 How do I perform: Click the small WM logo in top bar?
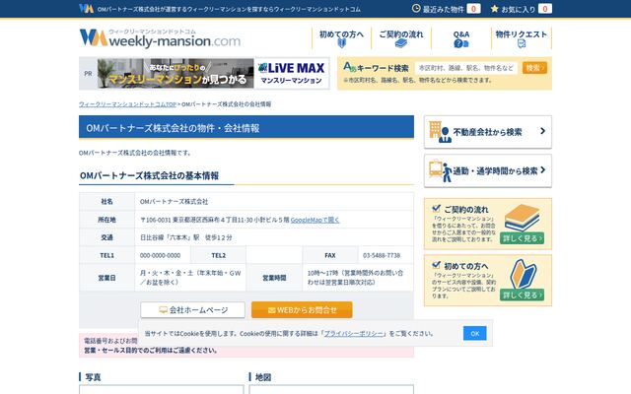pyautogui.click(x=86, y=9)
